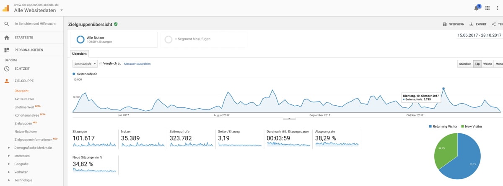Click the green verified shield icon
The height and width of the screenshot is (186, 503).
point(116,24)
